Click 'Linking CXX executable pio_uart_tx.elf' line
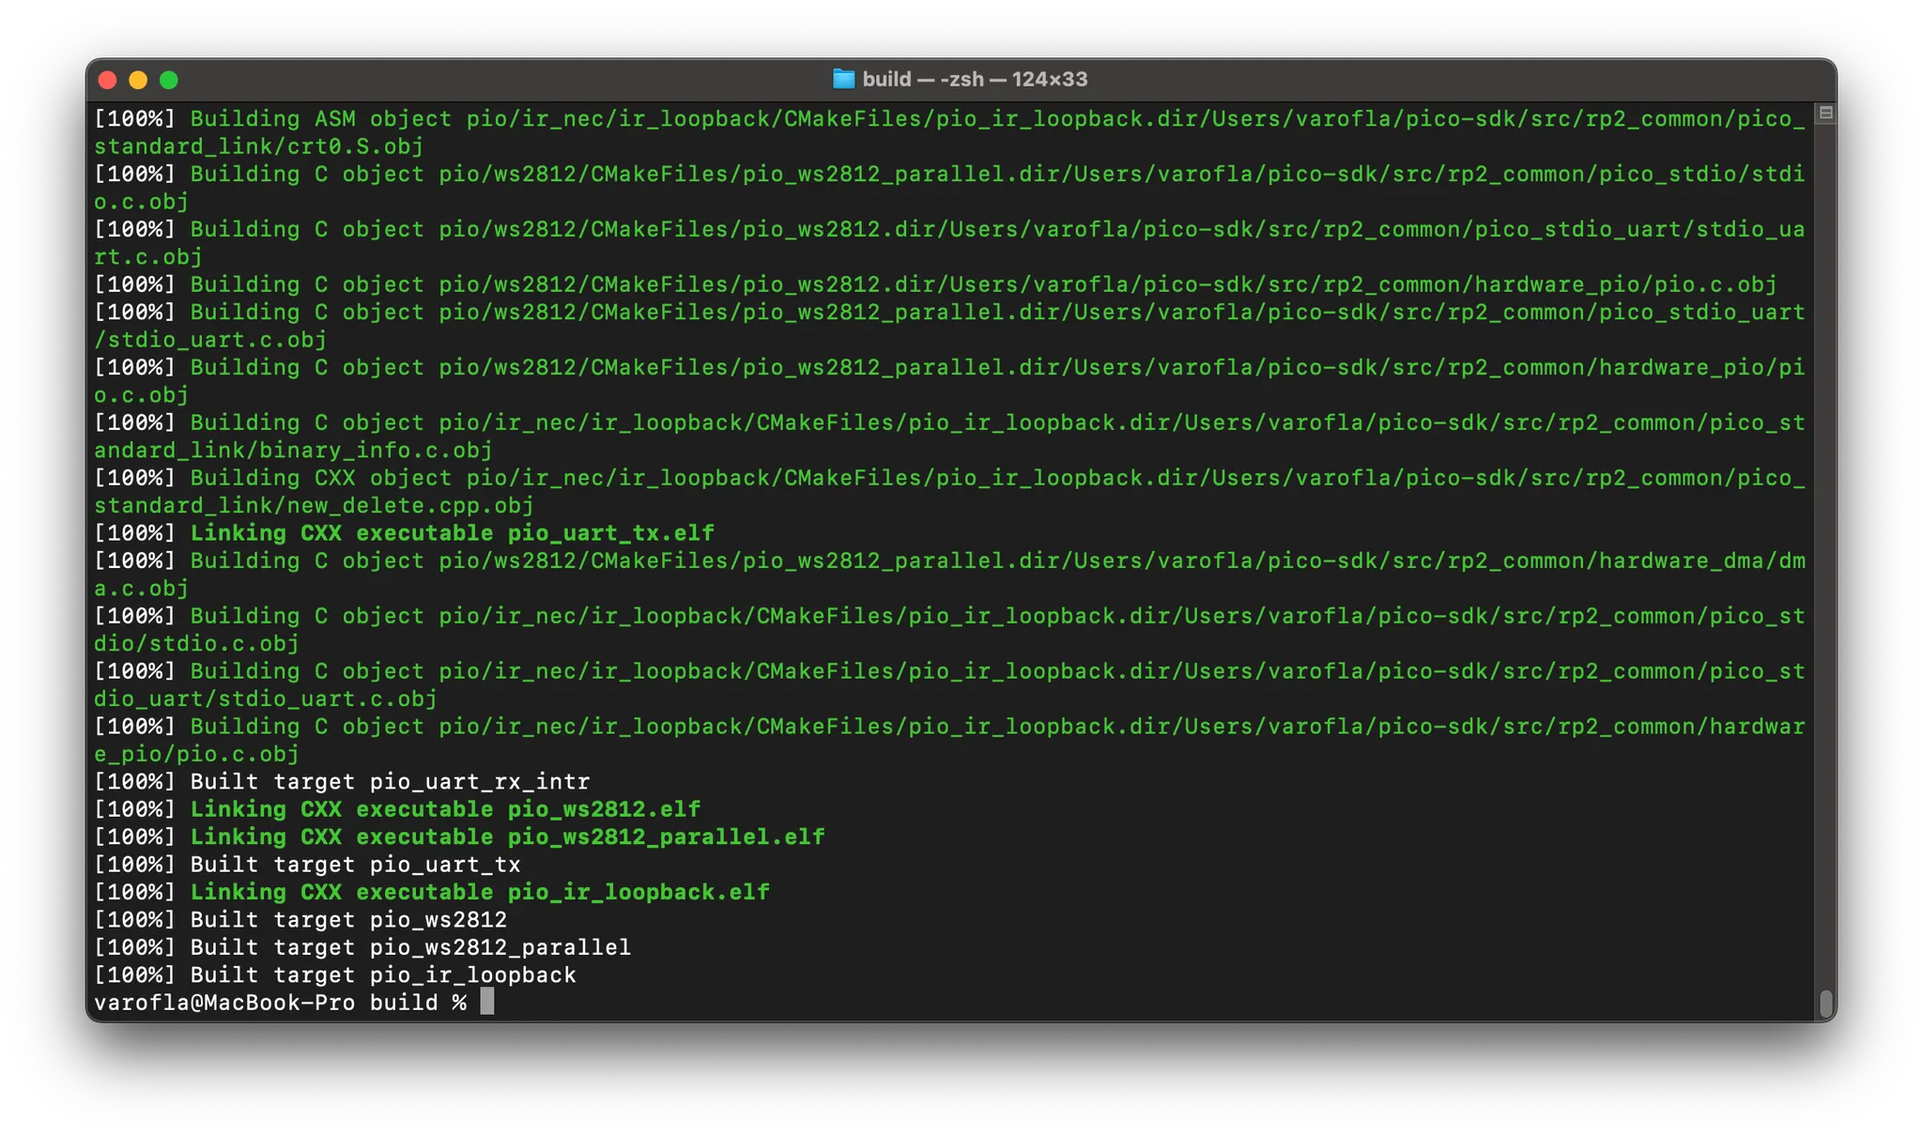The image size is (1923, 1136). point(452,533)
